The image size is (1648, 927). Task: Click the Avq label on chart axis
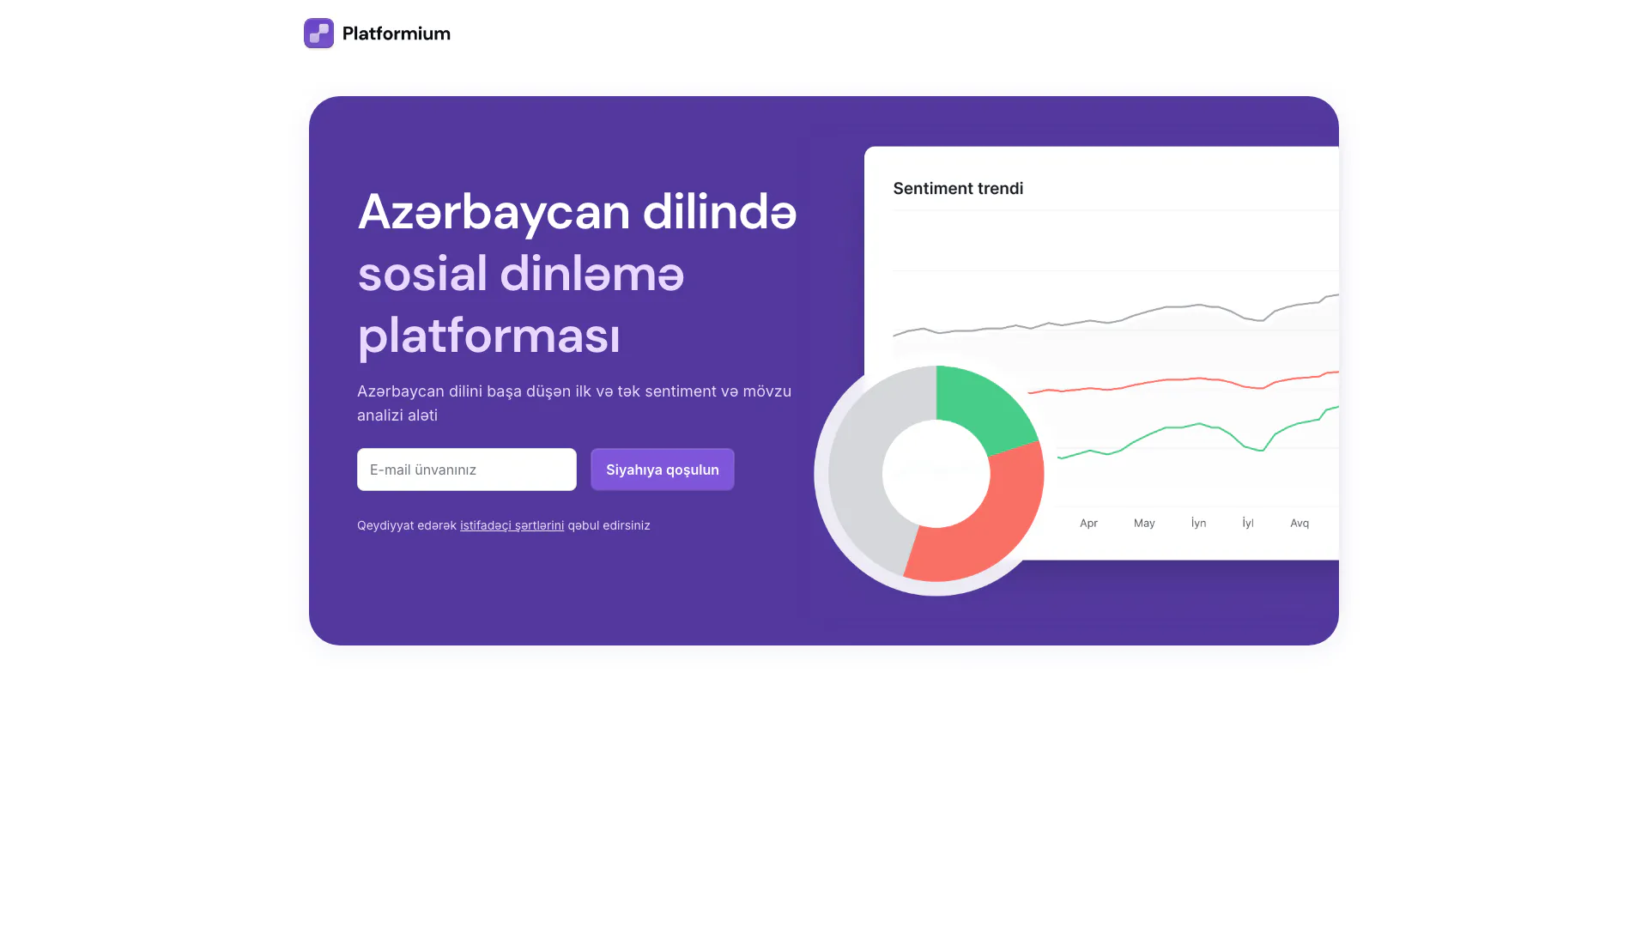click(x=1300, y=524)
